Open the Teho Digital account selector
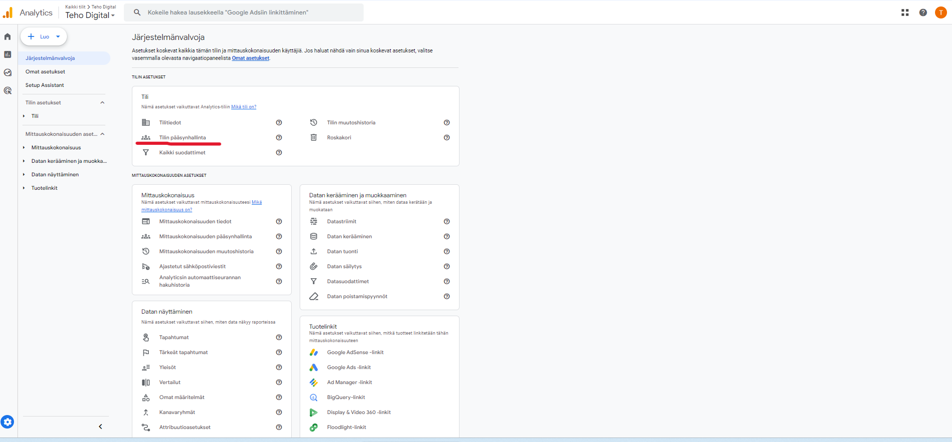Viewport: 952px width, 442px height. click(90, 15)
